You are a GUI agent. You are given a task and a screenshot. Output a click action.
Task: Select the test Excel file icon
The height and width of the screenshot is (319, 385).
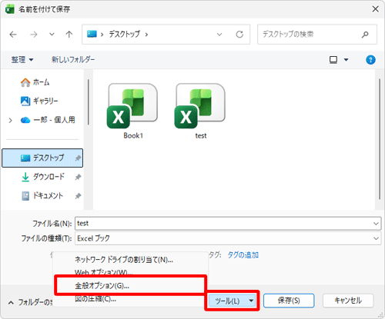coord(200,106)
